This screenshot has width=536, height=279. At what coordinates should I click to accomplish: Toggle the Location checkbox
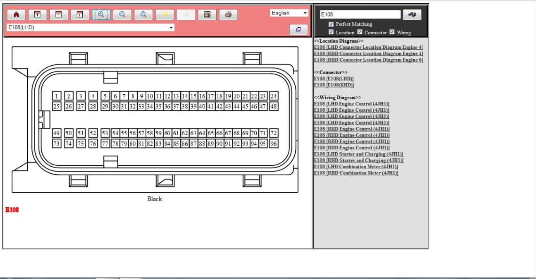(331, 32)
